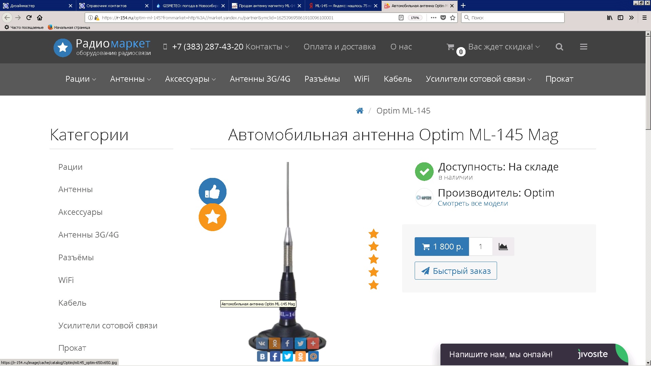The image size is (651, 366).
Task: Open the Firefox library icon
Action: click(x=610, y=18)
